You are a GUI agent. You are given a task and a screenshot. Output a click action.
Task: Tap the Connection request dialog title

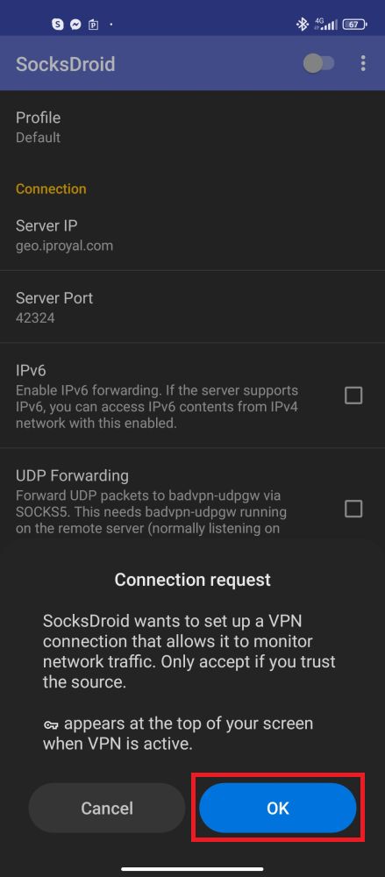click(193, 580)
